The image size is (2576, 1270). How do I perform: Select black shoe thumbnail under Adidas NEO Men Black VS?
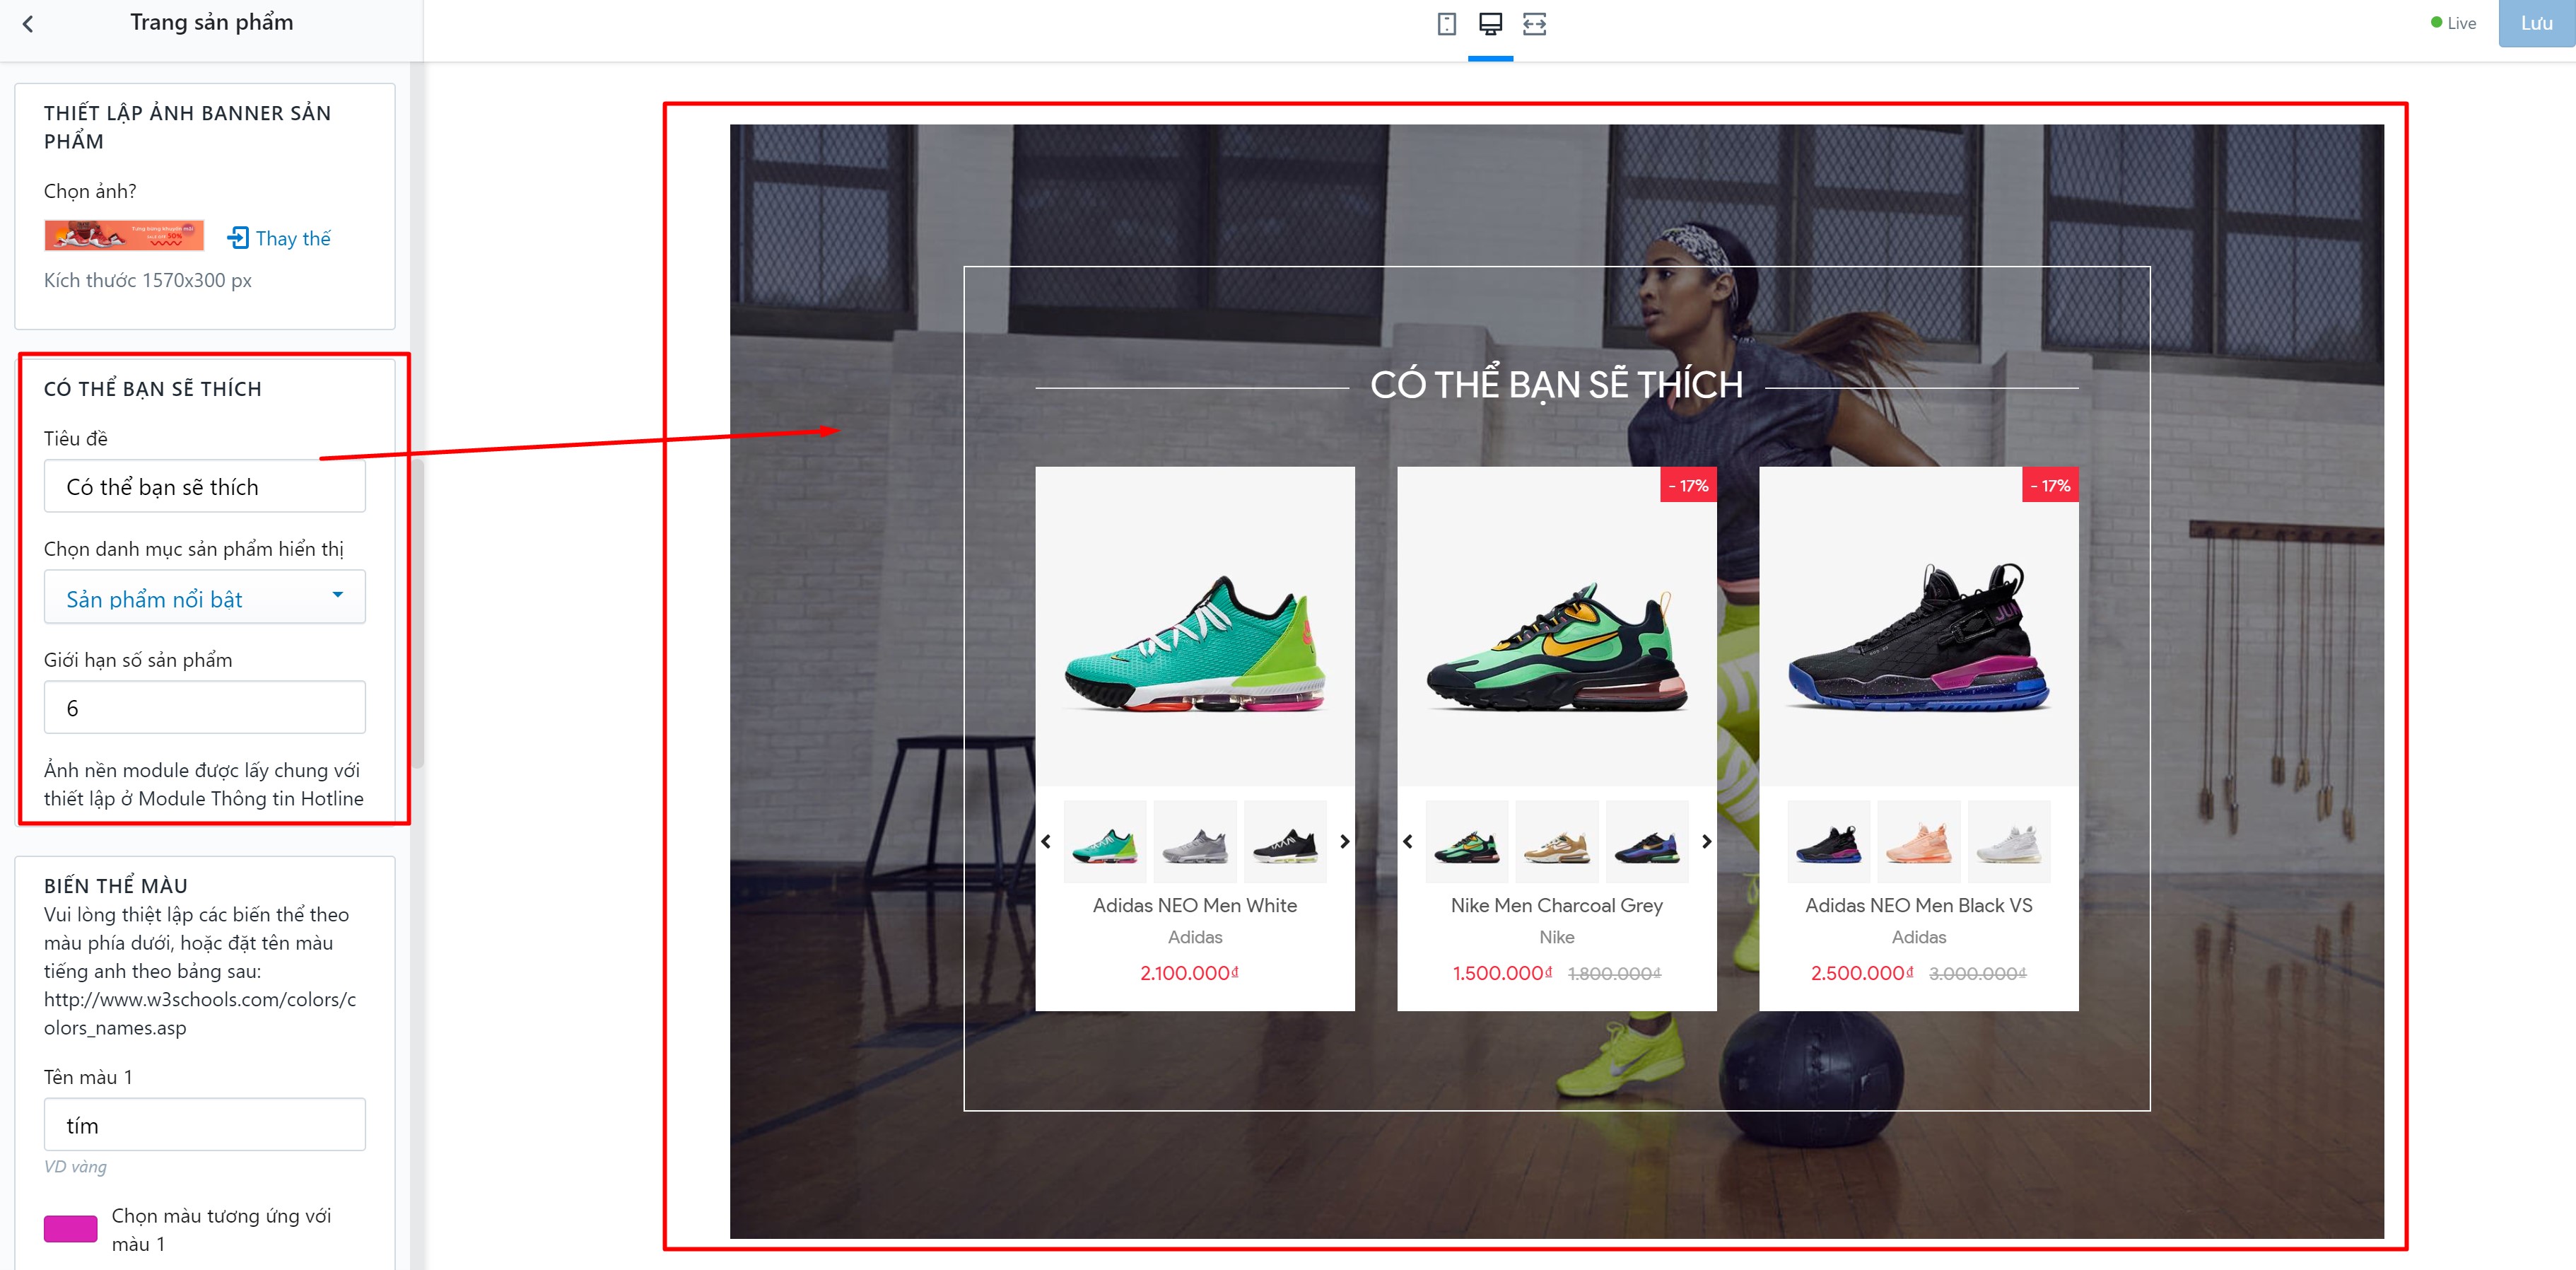pos(1829,842)
